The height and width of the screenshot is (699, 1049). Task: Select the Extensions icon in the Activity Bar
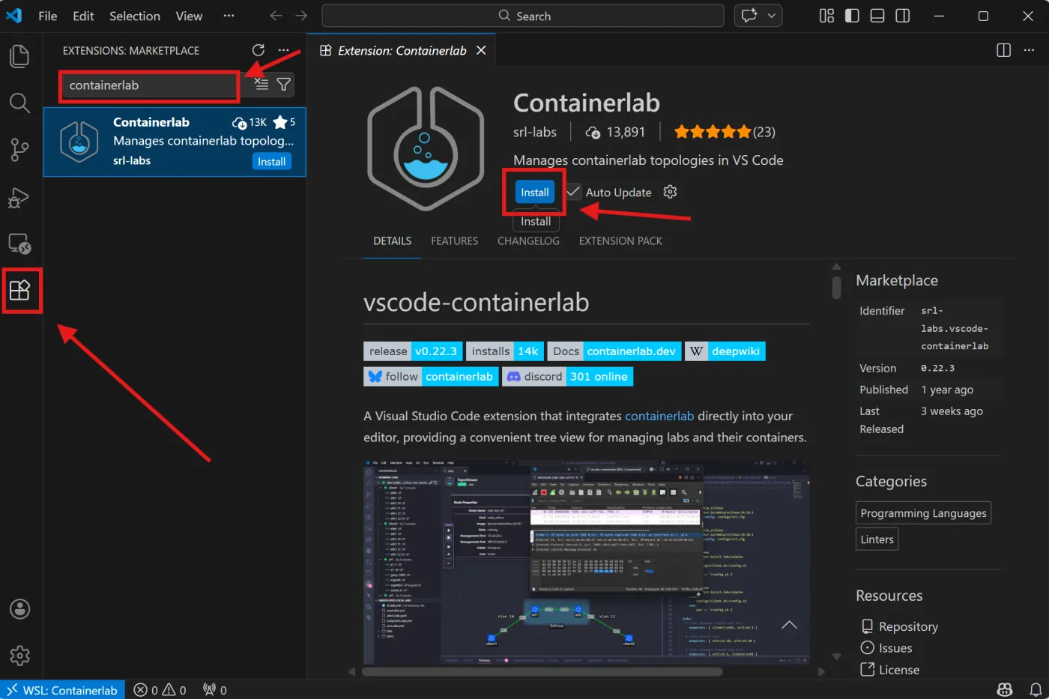click(x=21, y=291)
